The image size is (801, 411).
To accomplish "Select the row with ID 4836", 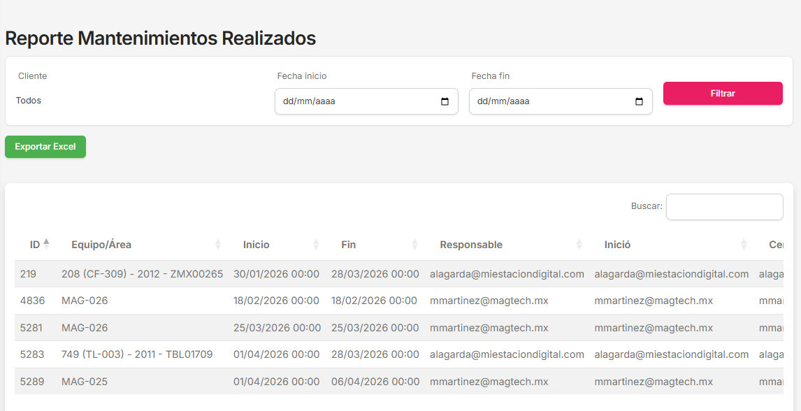I will point(32,301).
